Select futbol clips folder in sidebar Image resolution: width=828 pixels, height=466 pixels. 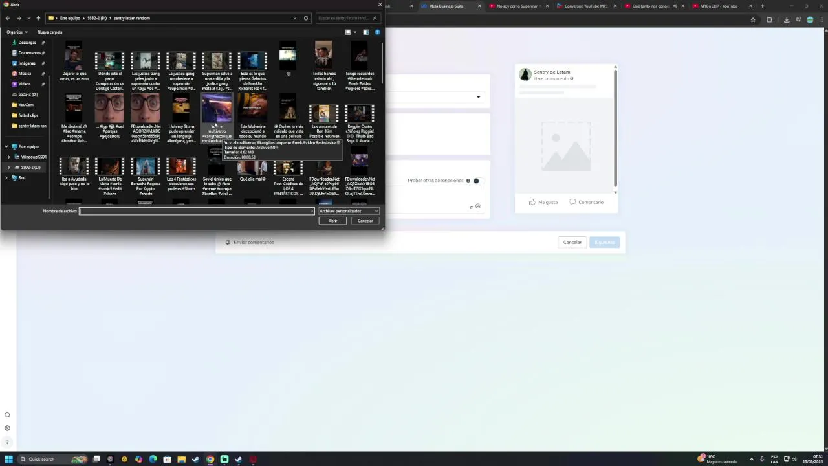tap(28, 115)
